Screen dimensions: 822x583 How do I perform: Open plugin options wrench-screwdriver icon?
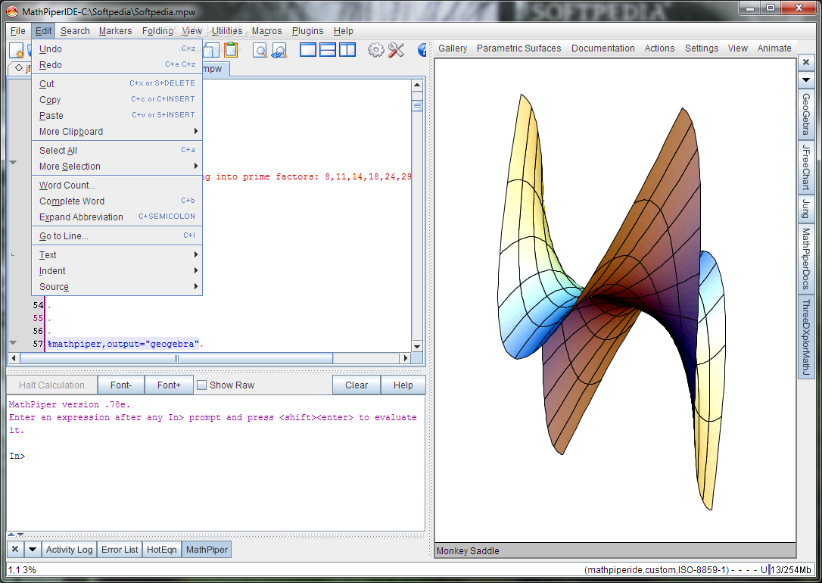[396, 50]
